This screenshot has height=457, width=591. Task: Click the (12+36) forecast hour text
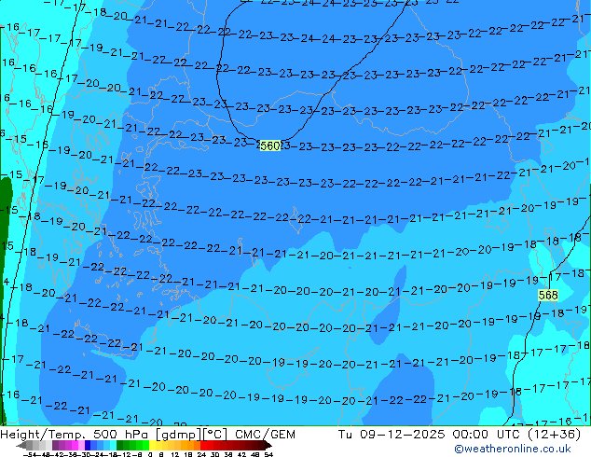(x=554, y=435)
